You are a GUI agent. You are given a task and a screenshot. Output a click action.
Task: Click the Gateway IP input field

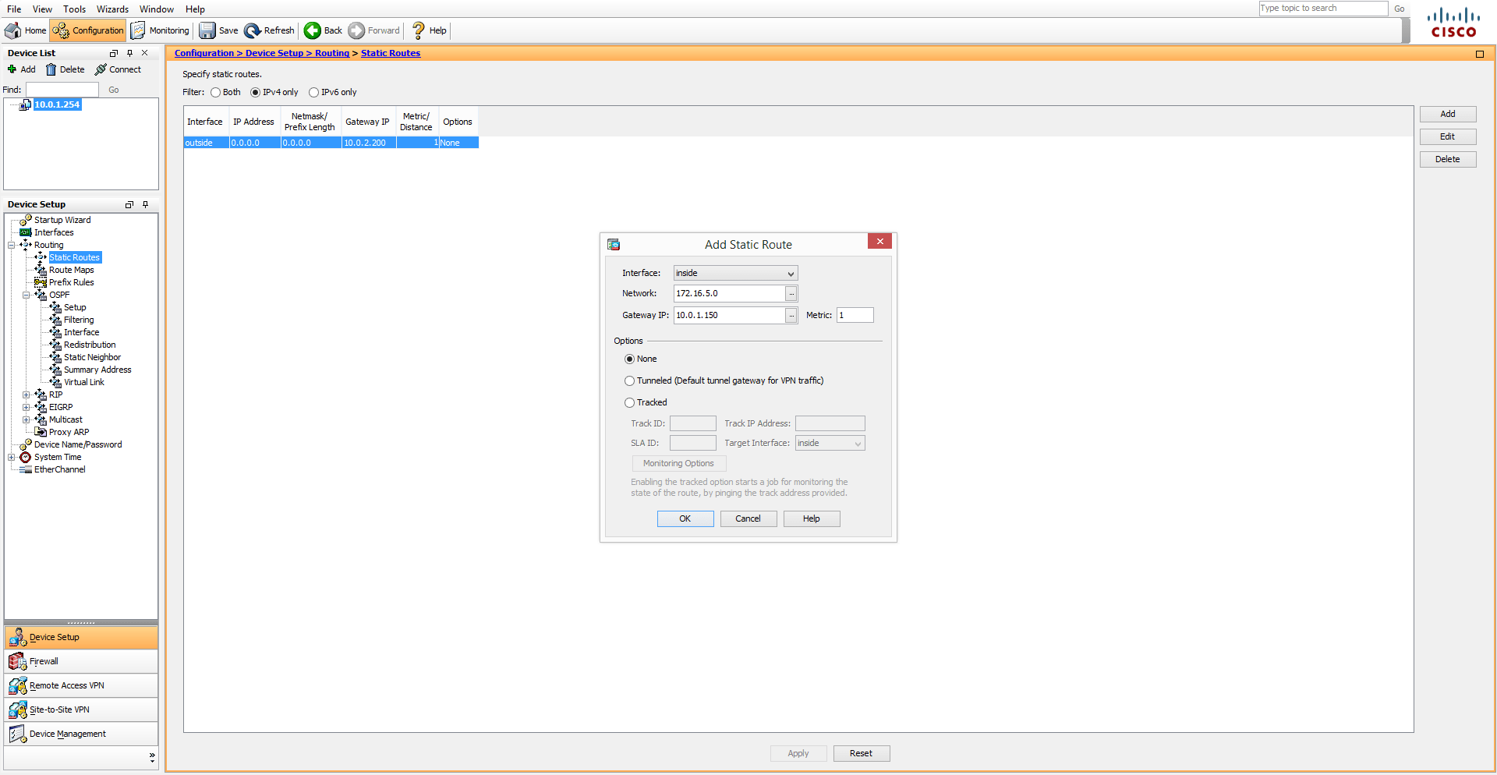click(729, 315)
